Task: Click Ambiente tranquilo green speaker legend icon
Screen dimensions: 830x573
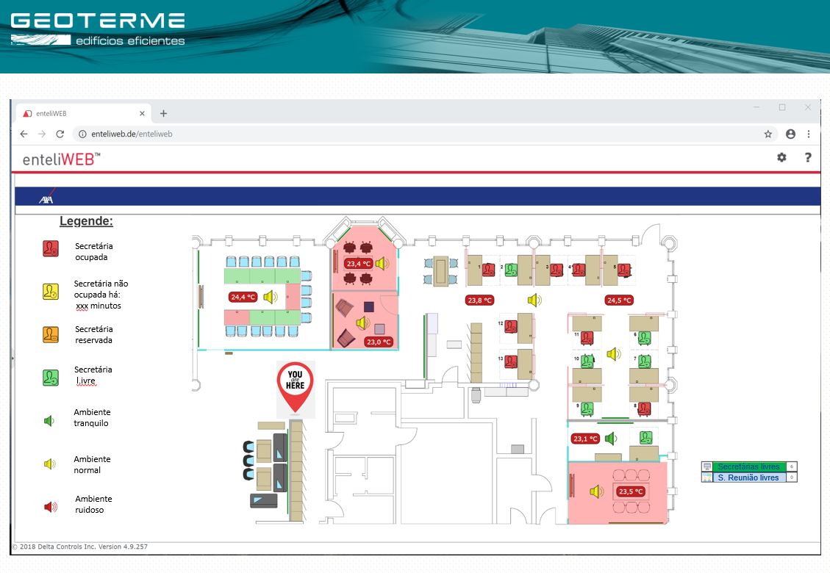Action: (49, 421)
